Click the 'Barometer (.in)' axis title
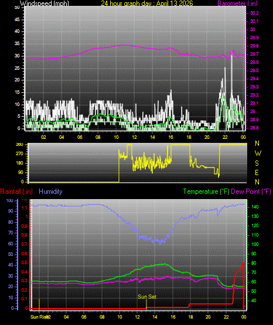This screenshot has height=325, width=273. pos(238,4)
